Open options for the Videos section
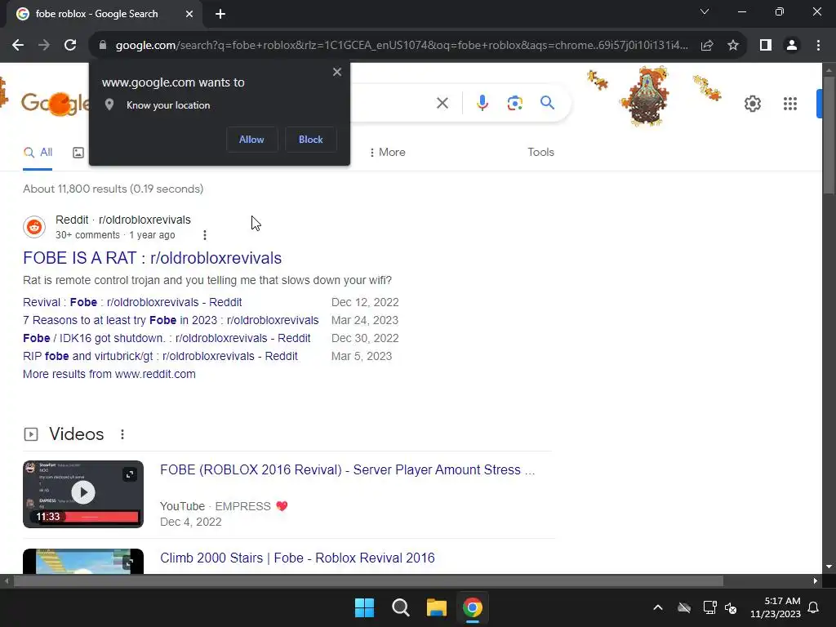Image resolution: width=836 pixels, height=627 pixels. [x=122, y=434]
